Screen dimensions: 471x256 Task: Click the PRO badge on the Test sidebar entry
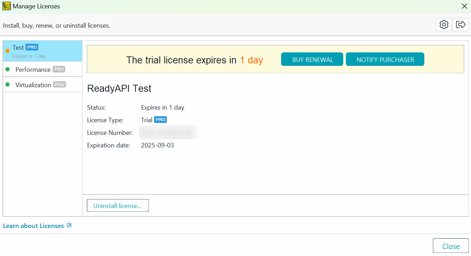point(32,47)
